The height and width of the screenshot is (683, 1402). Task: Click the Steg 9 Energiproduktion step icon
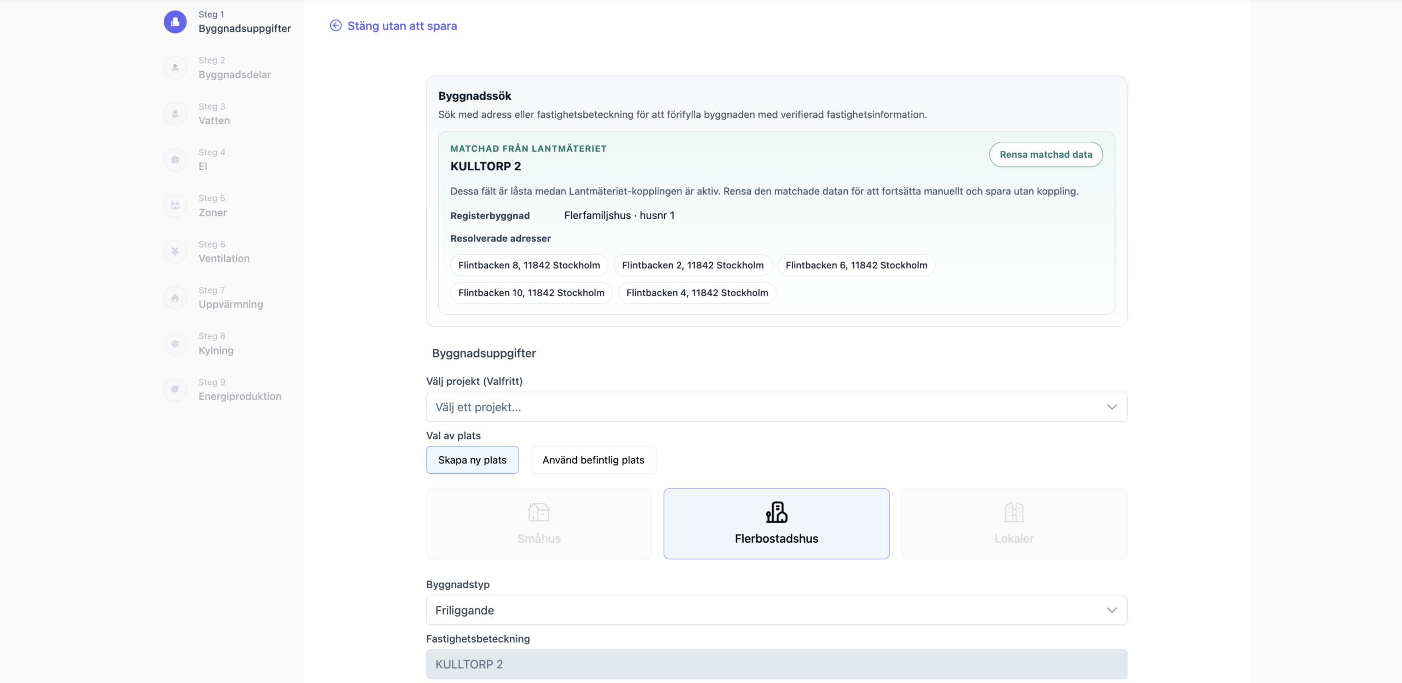pyautogui.click(x=175, y=389)
